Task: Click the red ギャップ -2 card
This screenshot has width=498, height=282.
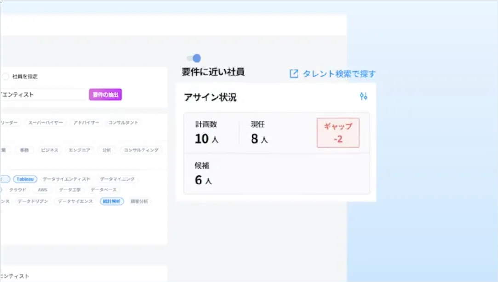Action: point(338,132)
